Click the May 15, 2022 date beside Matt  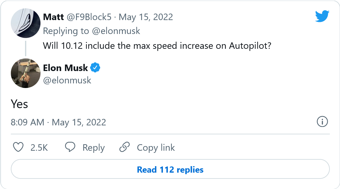pos(146,17)
